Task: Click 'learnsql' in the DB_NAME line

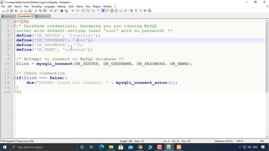Action: [75, 49]
